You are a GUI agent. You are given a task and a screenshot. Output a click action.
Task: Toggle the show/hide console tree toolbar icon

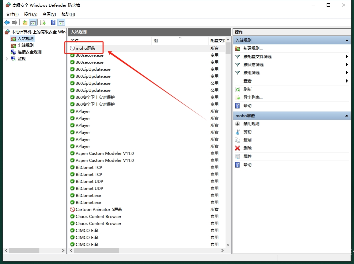33,22
